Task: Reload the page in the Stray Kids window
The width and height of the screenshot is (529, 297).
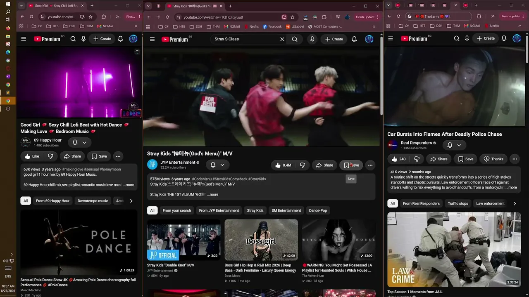Action: point(167,17)
